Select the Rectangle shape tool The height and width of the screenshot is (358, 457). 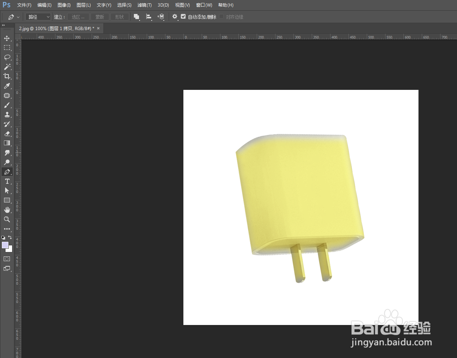(7, 200)
